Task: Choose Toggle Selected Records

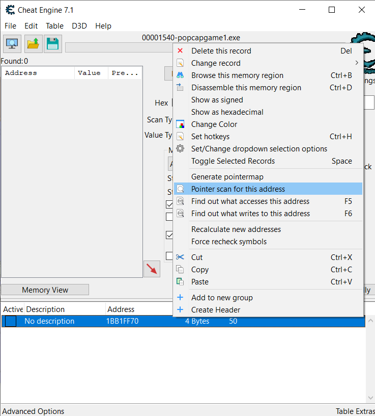Action: (x=268, y=161)
